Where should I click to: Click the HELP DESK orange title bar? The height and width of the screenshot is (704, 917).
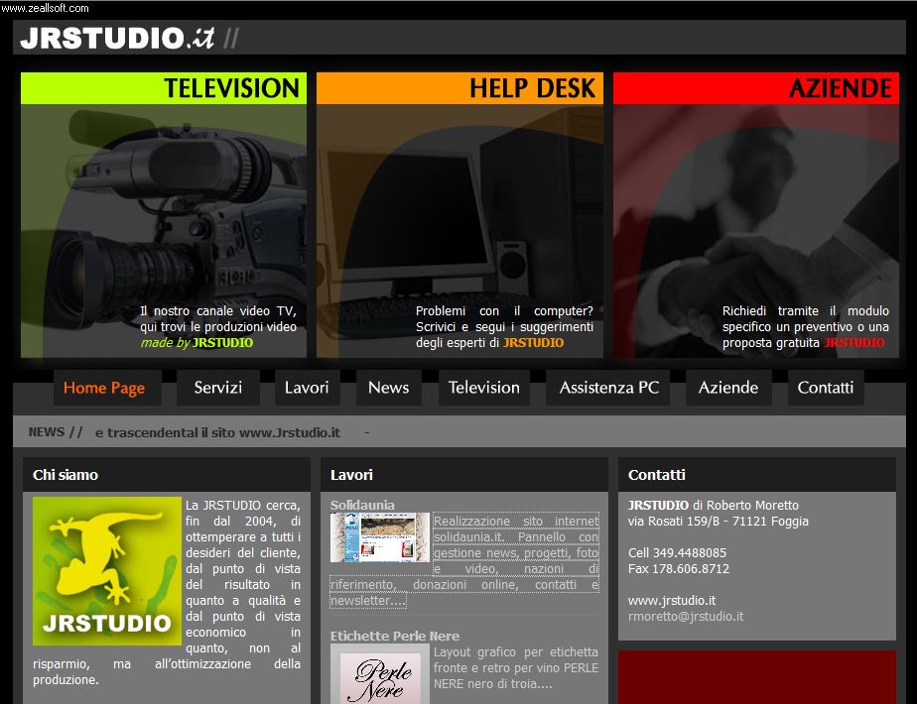(459, 88)
